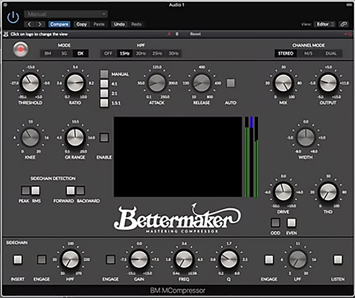Select DUAL channel mode
This screenshot has height=298, width=355.
331,53
